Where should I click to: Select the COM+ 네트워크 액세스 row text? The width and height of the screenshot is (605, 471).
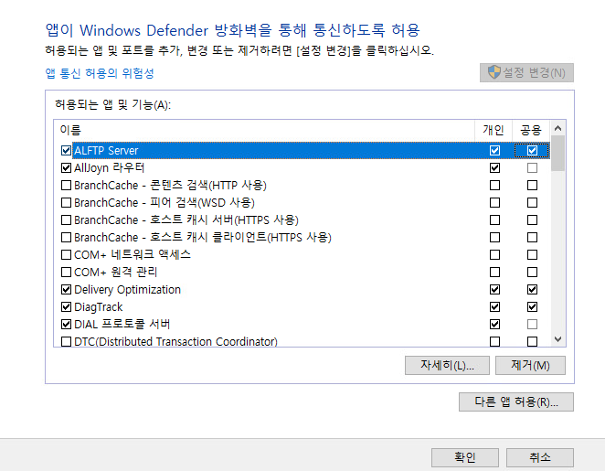click(133, 255)
